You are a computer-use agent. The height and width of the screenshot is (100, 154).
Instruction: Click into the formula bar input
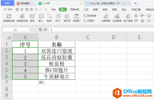point(101,30)
